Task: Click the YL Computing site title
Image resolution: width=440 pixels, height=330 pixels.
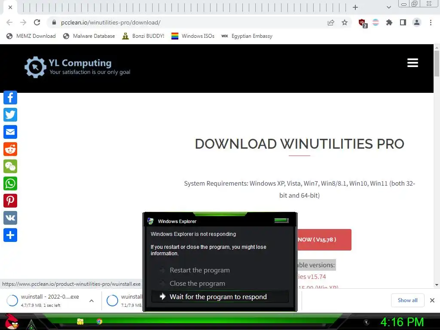Action: pyautogui.click(x=80, y=63)
